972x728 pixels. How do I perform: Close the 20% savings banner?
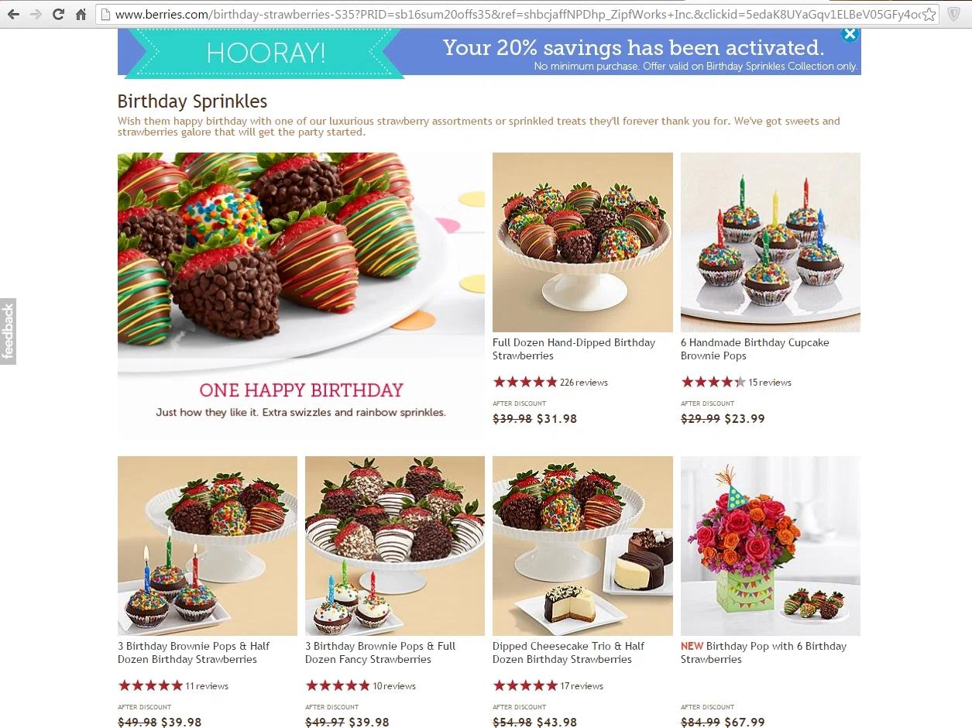pos(850,34)
